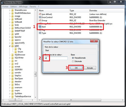This screenshot has height=107, width=126.
Task: Confirm the DWORD value with OK
Action: [x=76, y=68]
